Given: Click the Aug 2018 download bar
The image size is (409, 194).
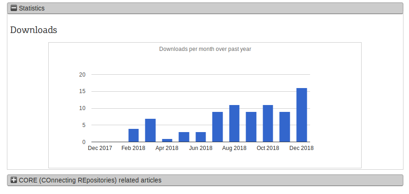Looking at the screenshot, I should [x=234, y=123].
